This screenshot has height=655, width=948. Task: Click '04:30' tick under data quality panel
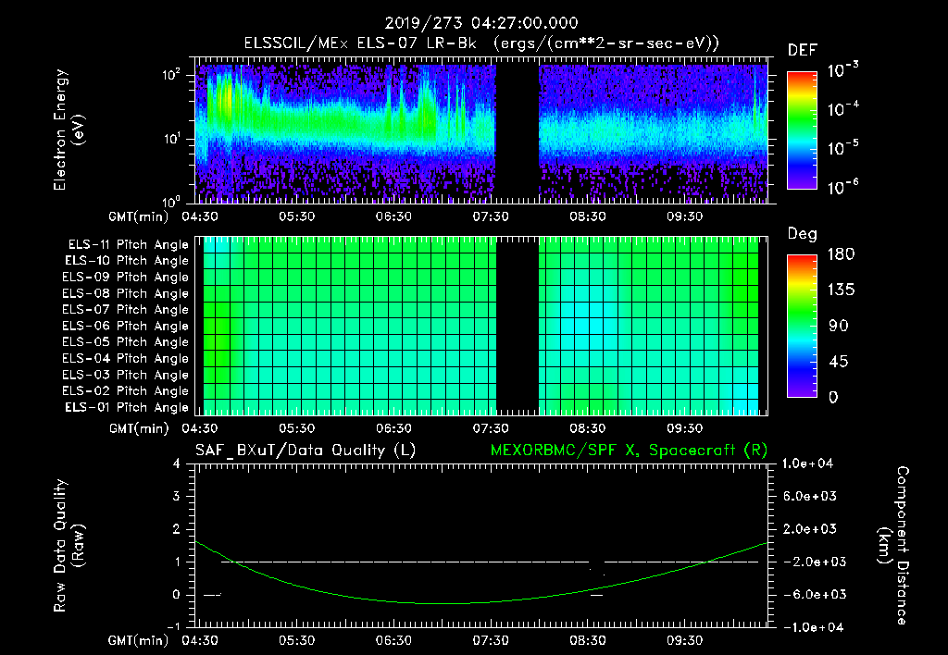click(x=200, y=640)
